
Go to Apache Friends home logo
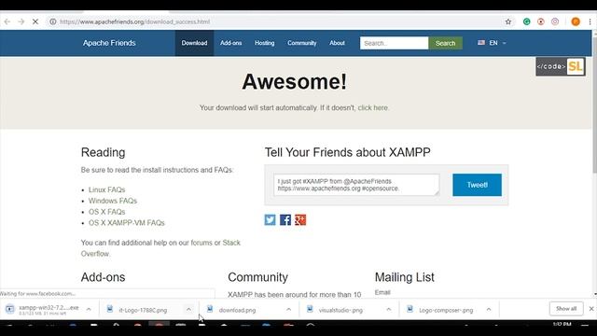(109, 43)
